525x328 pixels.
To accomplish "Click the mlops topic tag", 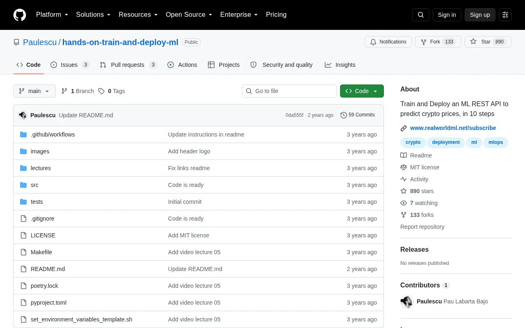I will (x=495, y=142).
